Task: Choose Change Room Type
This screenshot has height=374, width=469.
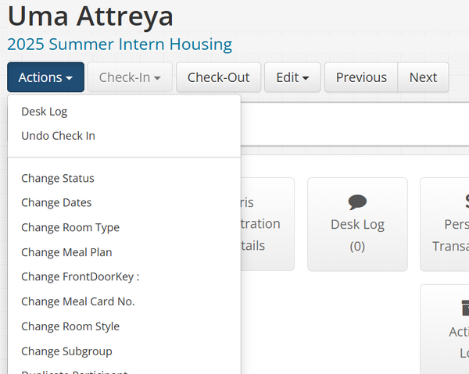Action: 70,228
